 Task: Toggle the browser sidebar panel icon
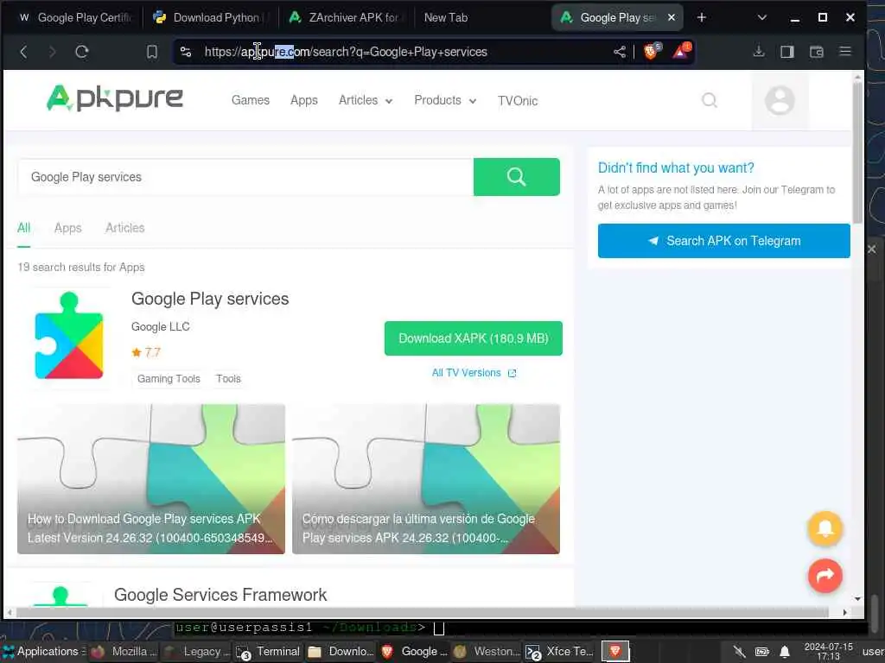[x=786, y=52]
